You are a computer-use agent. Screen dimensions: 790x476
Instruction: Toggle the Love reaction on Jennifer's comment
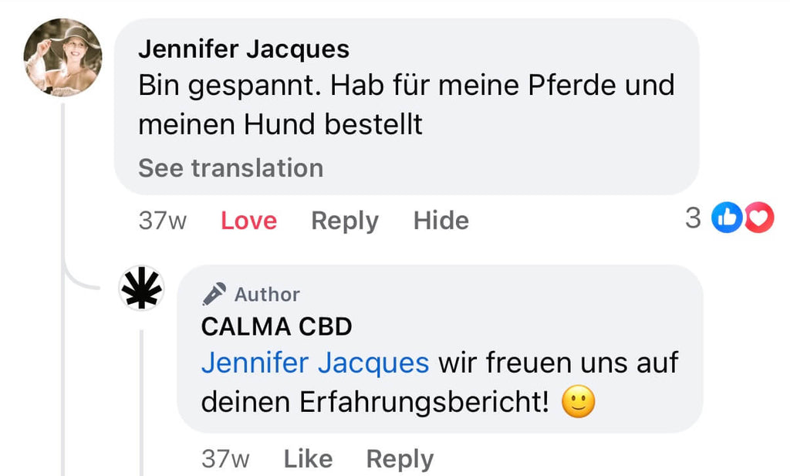(x=248, y=221)
